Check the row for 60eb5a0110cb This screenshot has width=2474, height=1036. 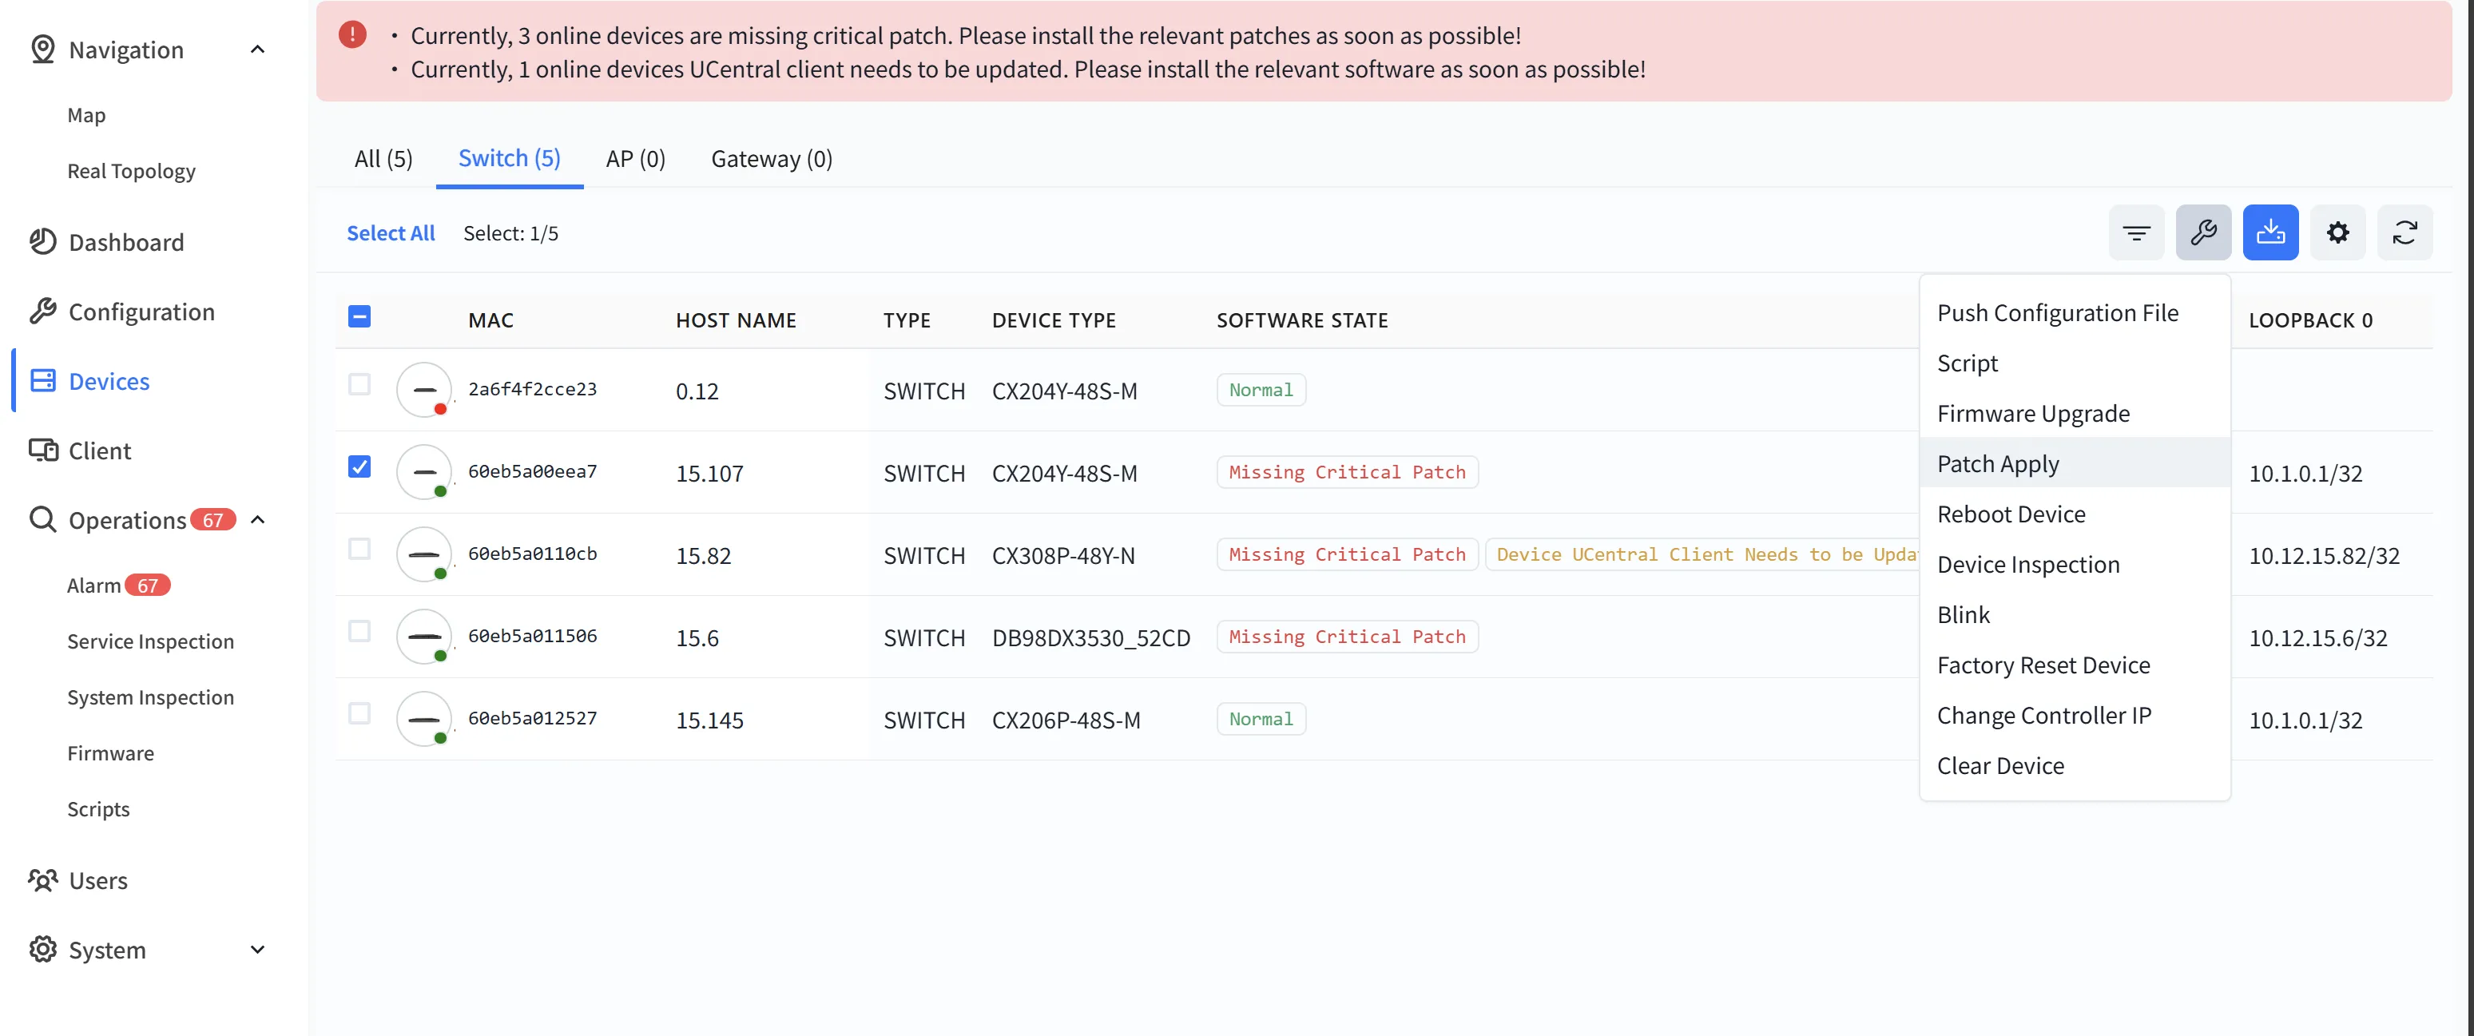pyautogui.click(x=359, y=548)
